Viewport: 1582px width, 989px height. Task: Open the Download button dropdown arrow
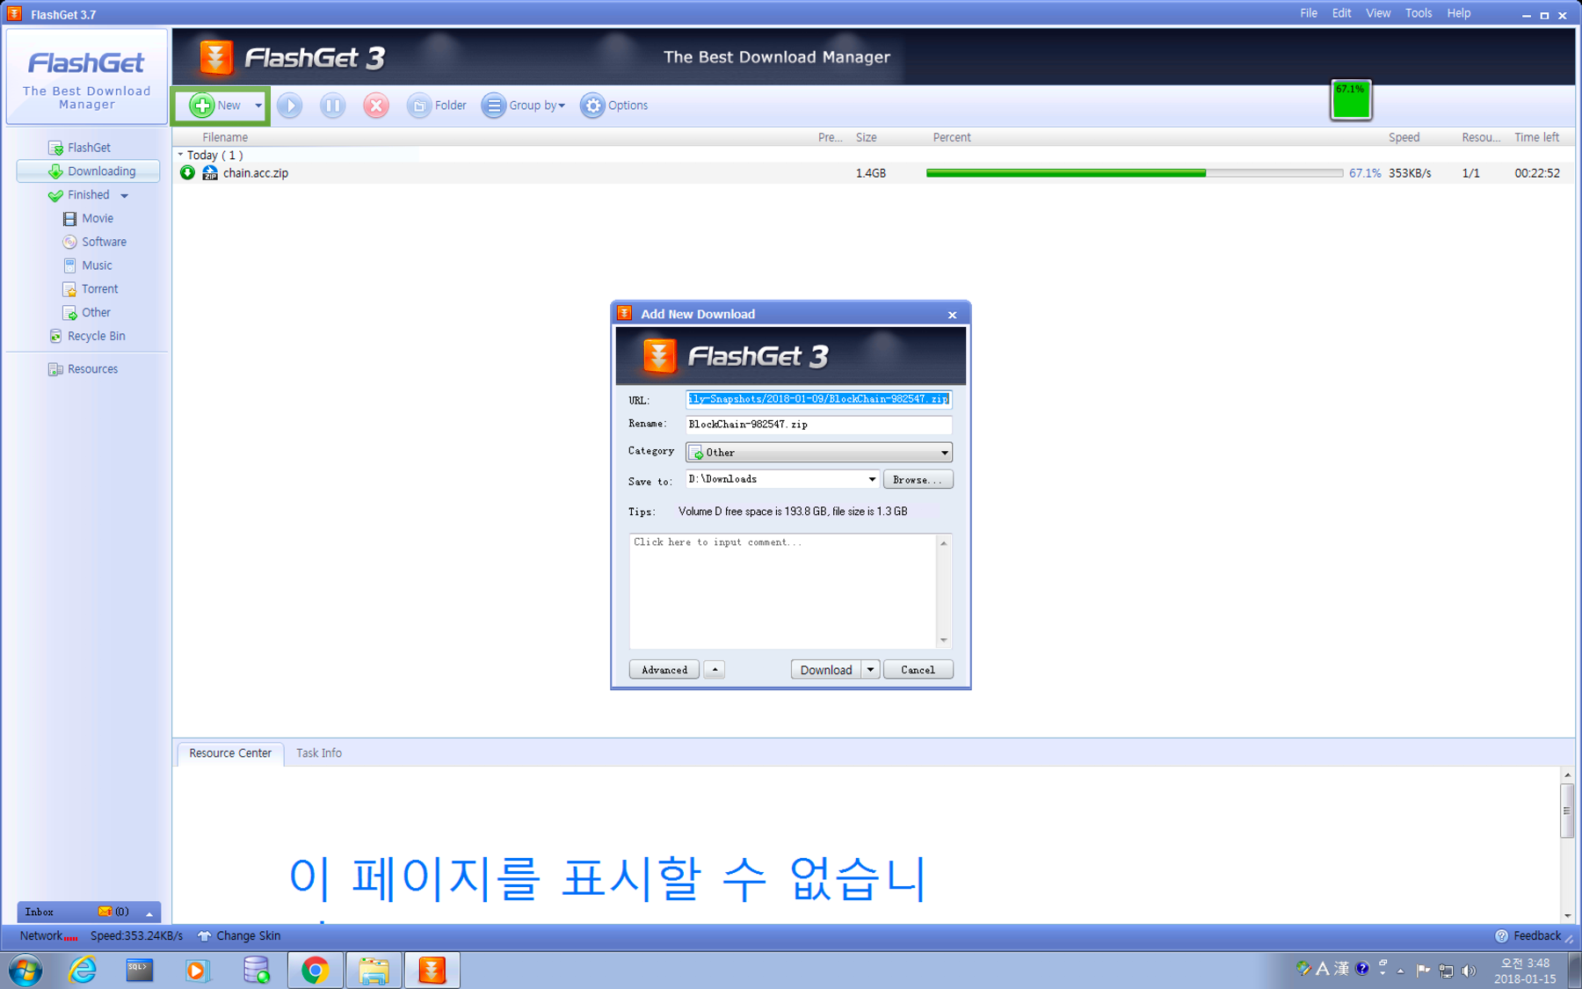click(870, 670)
